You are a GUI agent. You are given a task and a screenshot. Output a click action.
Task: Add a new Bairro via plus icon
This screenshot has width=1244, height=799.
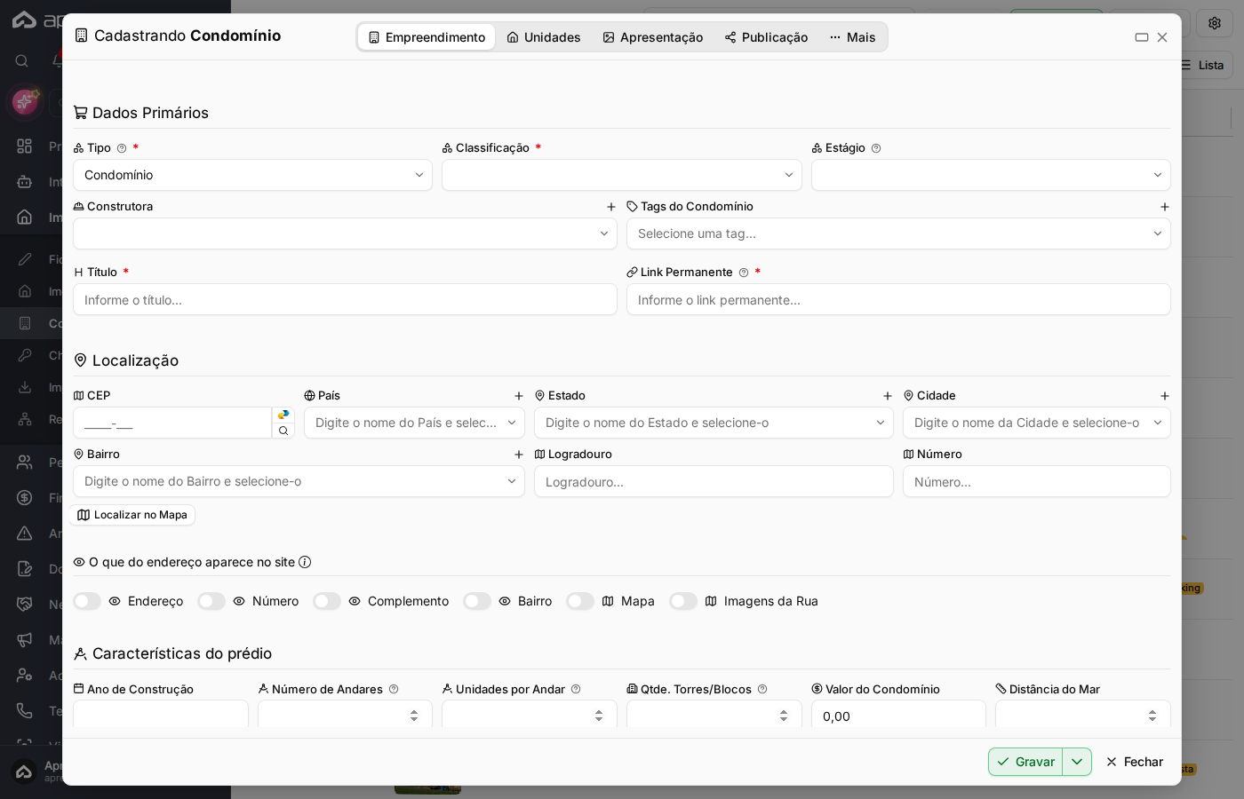519,455
